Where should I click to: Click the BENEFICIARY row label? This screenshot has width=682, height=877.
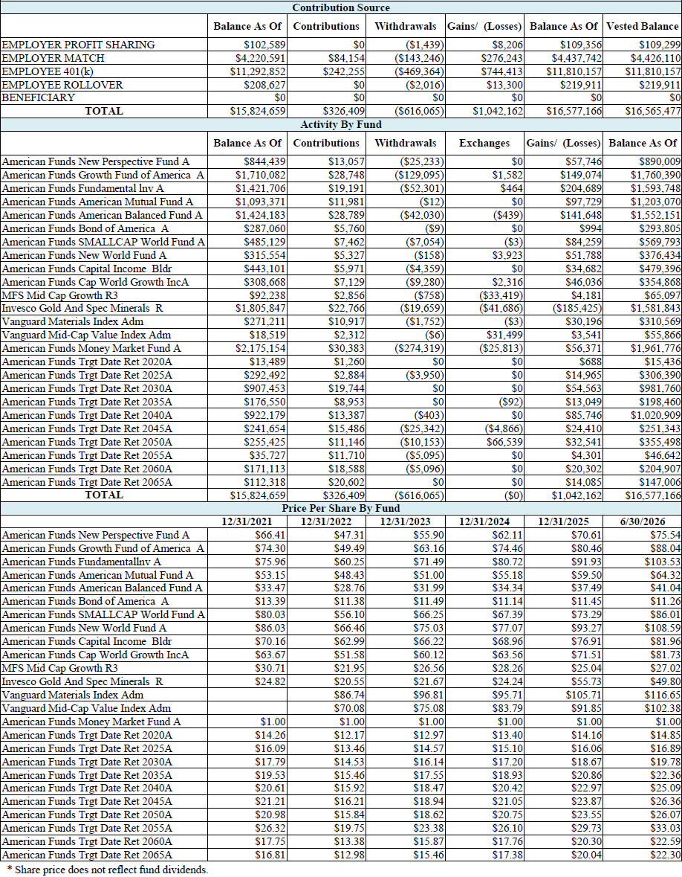pyautogui.click(x=38, y=97)
